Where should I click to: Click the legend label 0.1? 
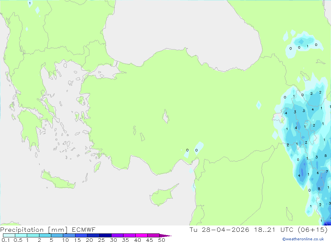[6, 240]
